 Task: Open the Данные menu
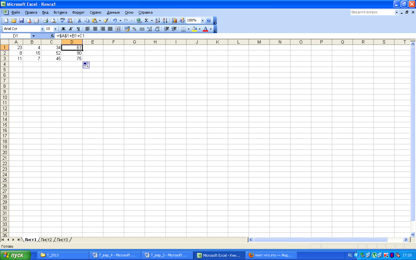(x=113, y=12)
